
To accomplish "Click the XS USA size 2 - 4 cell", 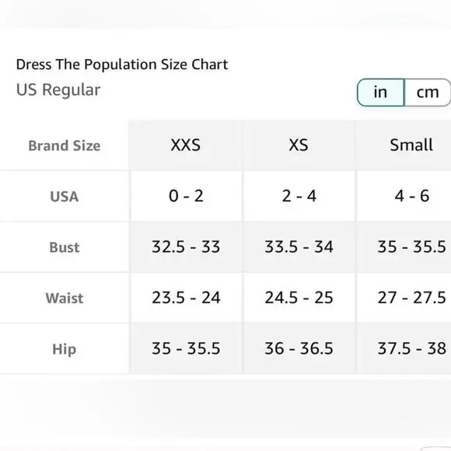I will pos(299,196).
